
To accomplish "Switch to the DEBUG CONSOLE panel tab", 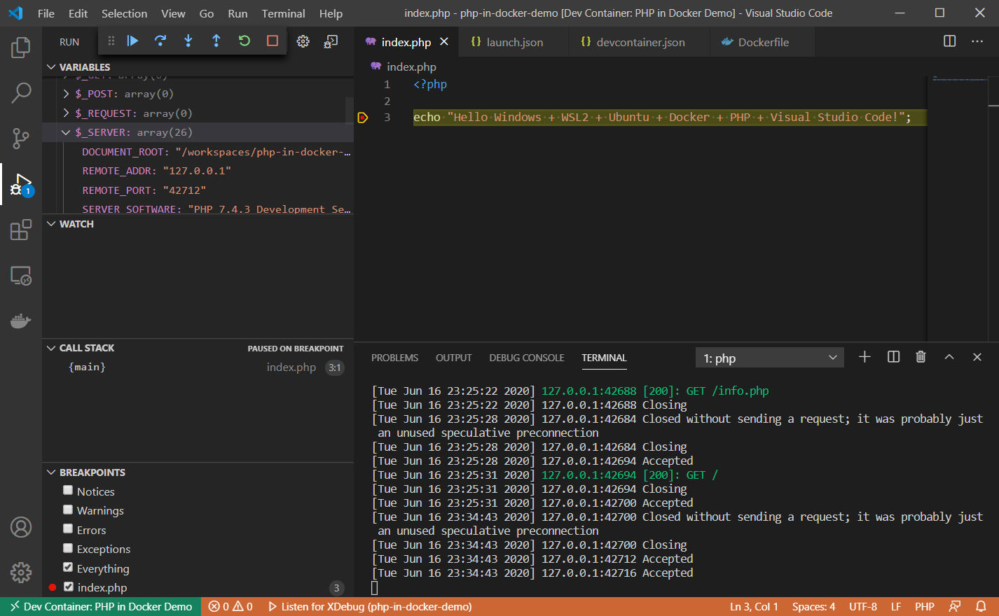I will (526, 358).
